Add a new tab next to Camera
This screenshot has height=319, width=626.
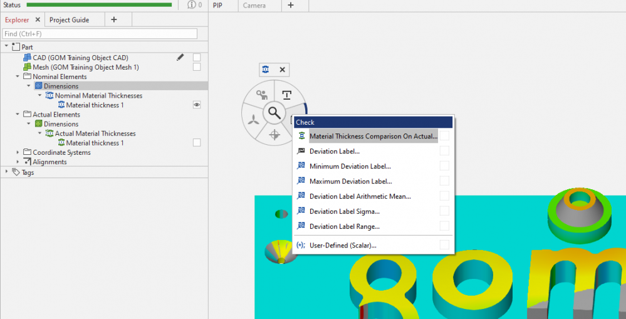click(x=291, y=5)
